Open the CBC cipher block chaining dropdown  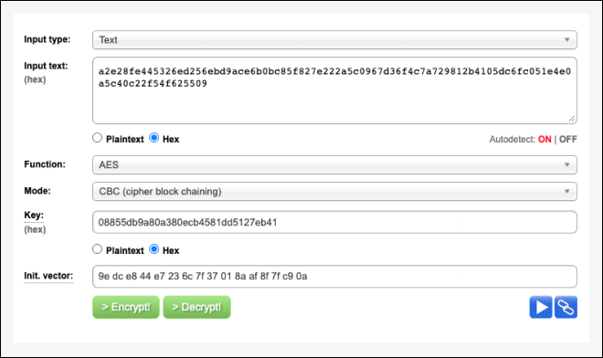tap(334, 192)
